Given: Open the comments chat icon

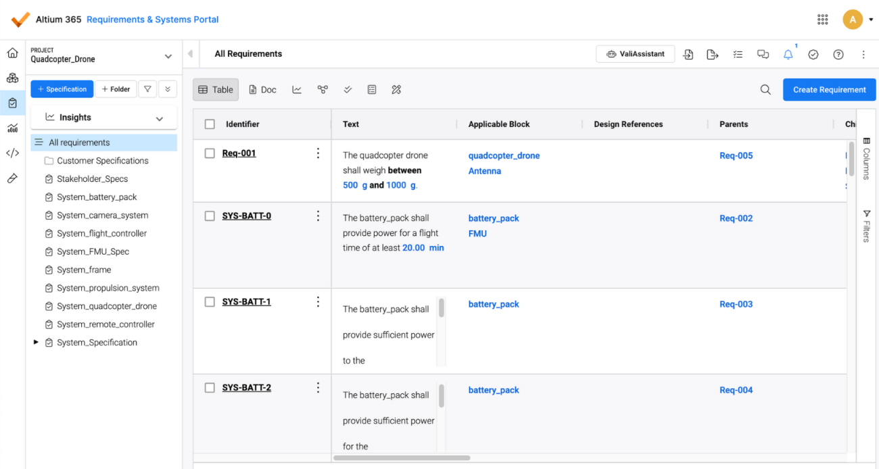Looking at the screenshot, I should pyautogui.click(x=763, y=55).
